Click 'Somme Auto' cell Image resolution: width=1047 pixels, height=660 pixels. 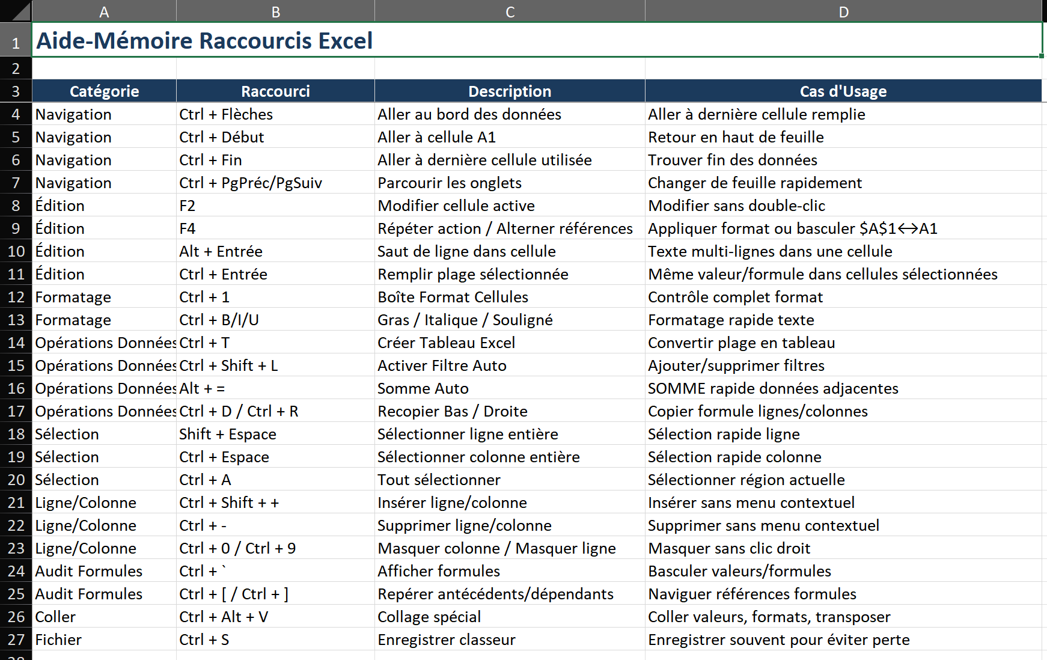coord(510,388)
